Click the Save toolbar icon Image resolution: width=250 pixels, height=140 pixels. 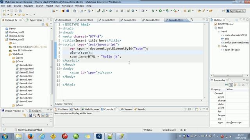click(12, 11)
